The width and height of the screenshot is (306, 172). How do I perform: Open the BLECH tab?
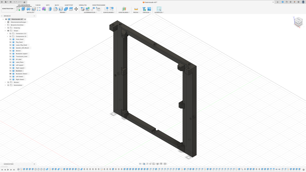[x=57, y=5]
